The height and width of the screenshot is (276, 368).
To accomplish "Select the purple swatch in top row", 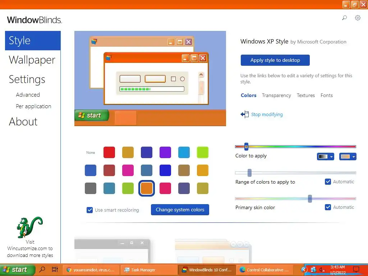I will pyautogui.click(x=165, y=152).
